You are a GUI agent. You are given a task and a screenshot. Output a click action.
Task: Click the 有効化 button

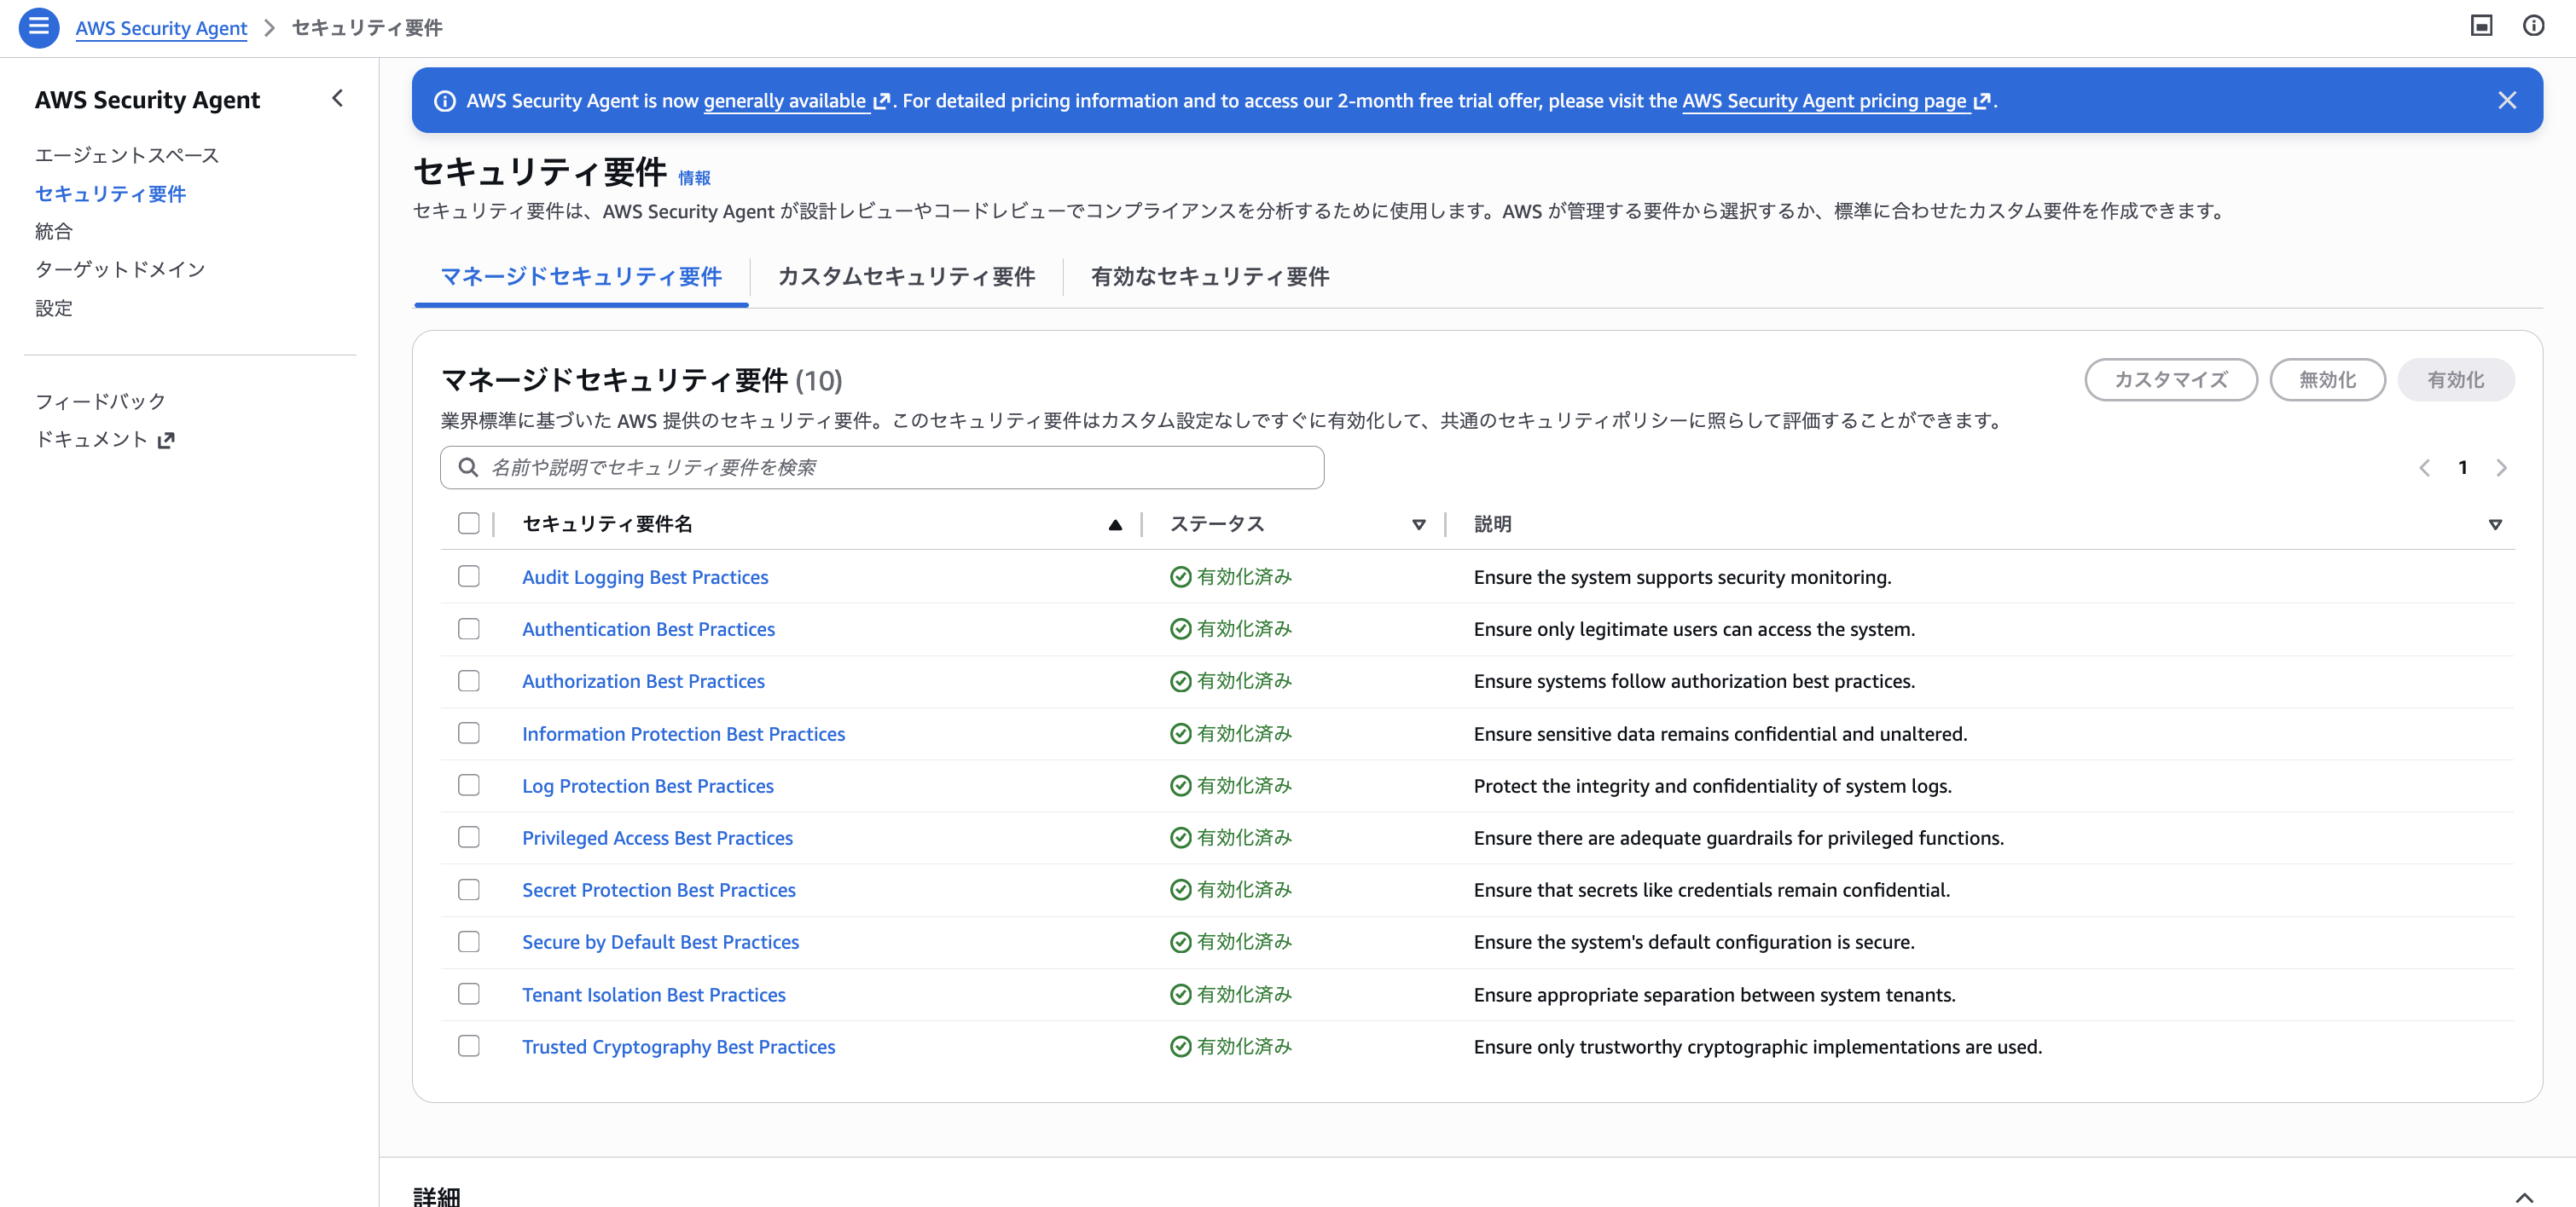point(2456,379)
